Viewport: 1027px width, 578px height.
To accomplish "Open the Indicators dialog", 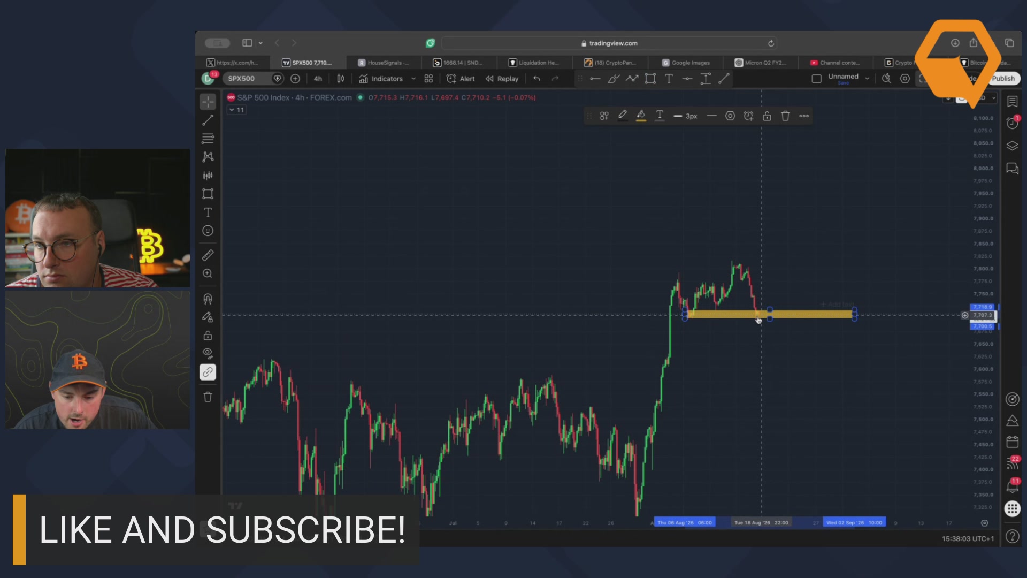I will click(x=381, y=79).
